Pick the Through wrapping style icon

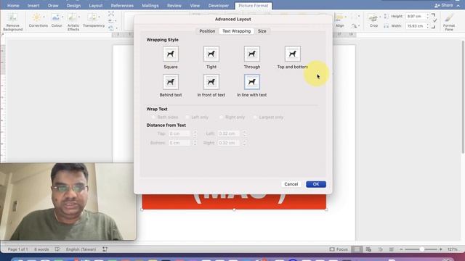pos(252,54)
